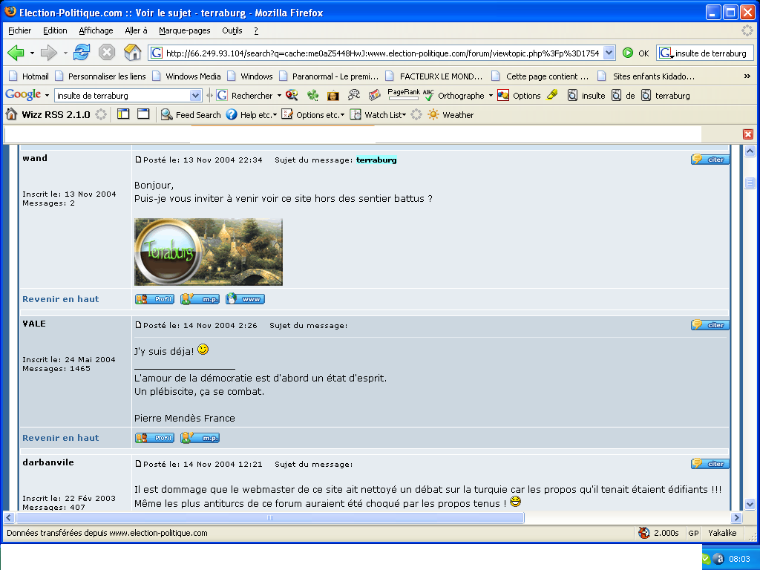Click the Yakalike status bar entry
The width and height of the screenshot is (760, 570).
pos(722,533)
